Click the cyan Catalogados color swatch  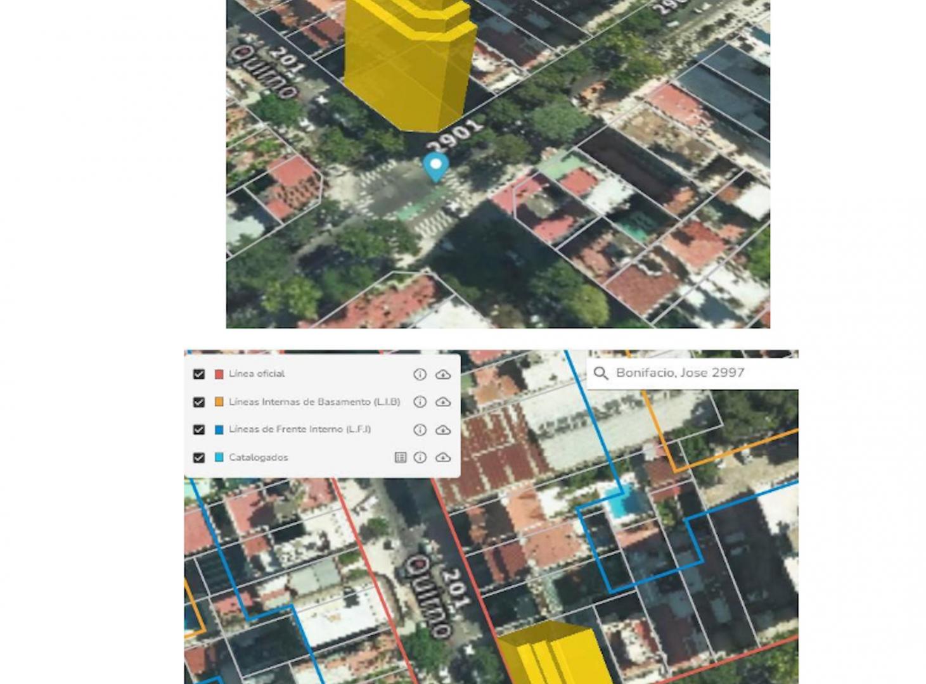click(219, 457)
